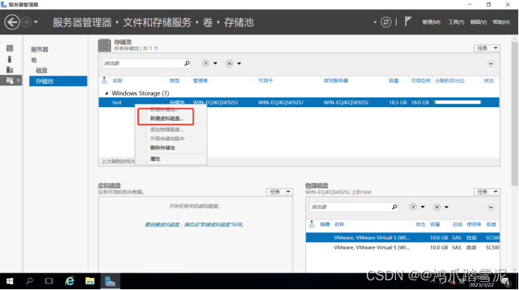
Task: Open the Windows Start menu
Action: [x=10, y=282]
